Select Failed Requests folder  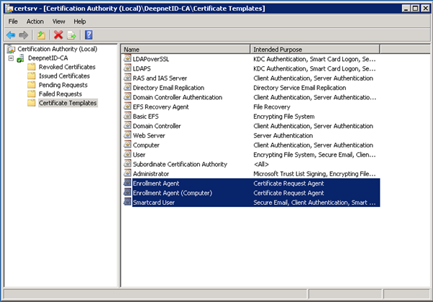60,93
